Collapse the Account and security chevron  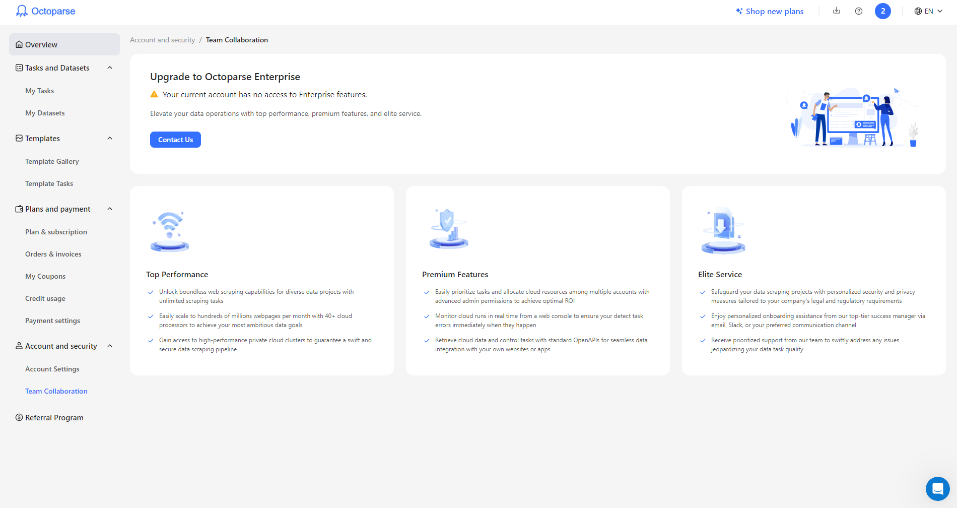point(110,346)
